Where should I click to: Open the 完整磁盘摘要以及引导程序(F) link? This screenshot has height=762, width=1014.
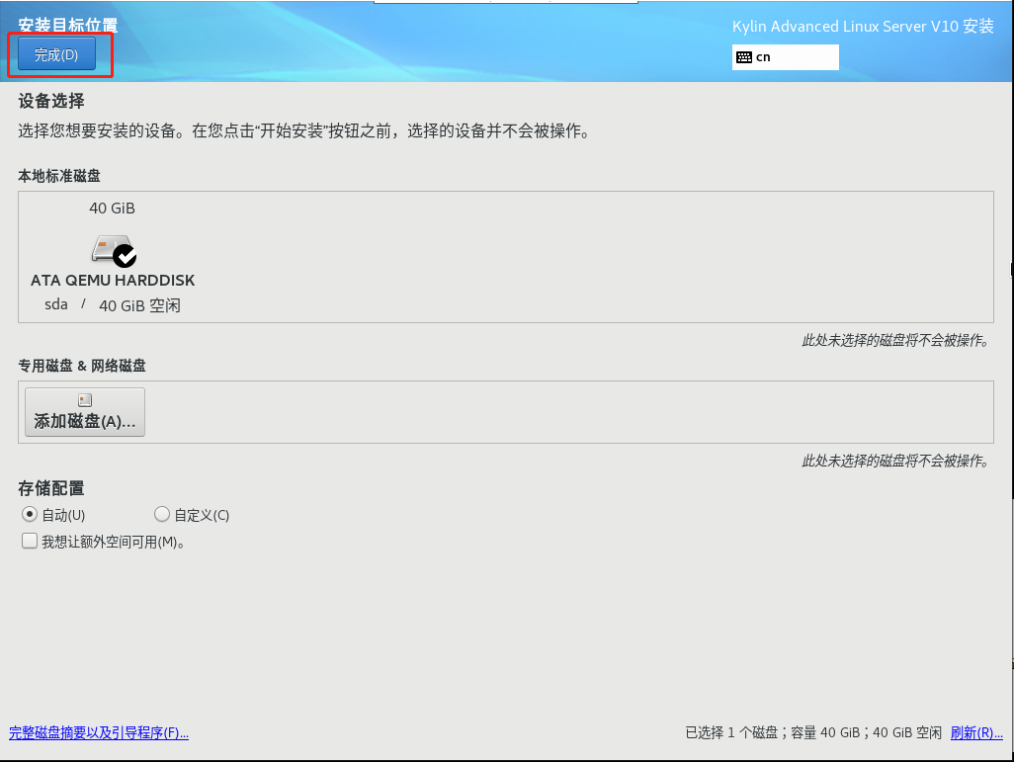[99, 733]
